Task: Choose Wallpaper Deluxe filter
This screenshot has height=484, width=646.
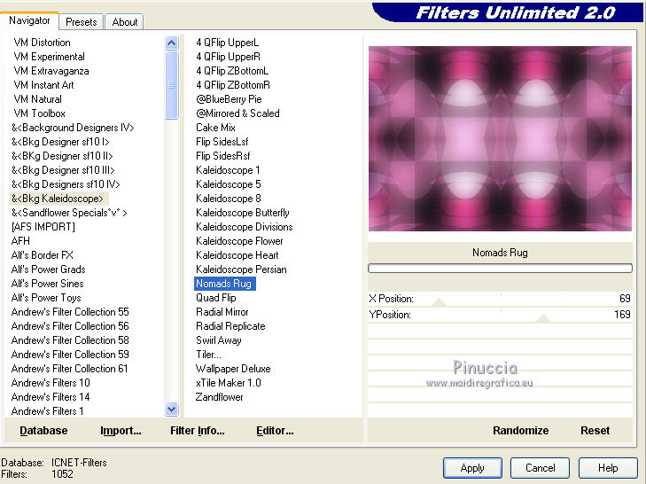Action: click(233, 369)
